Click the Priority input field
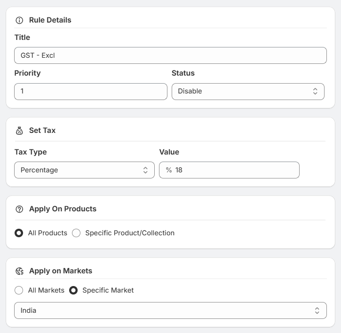341x333 pixels. coord(91,92)
